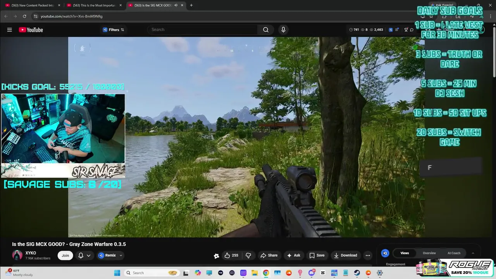Screen dimensions: 496x279
Task: Start voice search with microphone icon
Action: click(x=283, y=30)
